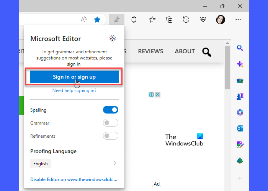Open the ABOUT menu item

[x=185, y=51]
